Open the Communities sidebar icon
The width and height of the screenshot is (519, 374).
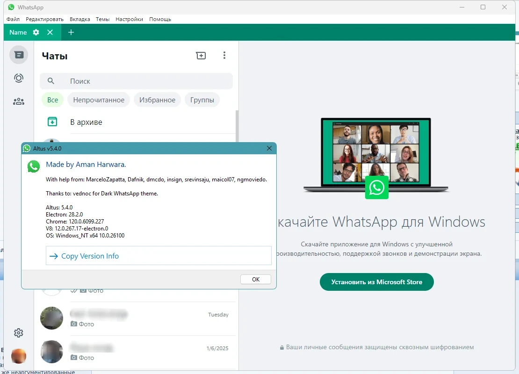(x=19, y=101)
